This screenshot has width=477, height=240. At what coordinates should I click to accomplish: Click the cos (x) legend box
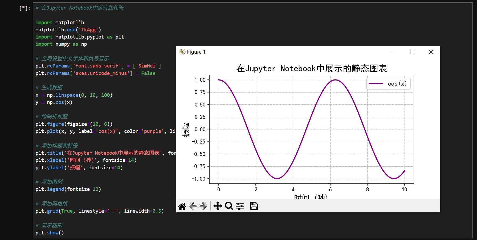388,84
